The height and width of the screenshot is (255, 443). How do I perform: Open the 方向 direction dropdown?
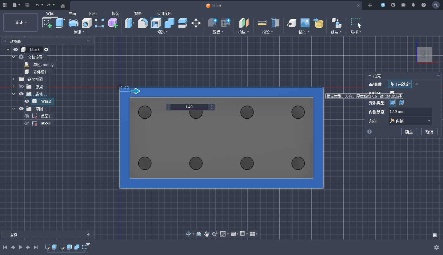pyautogui.click(x=410, y=121)
